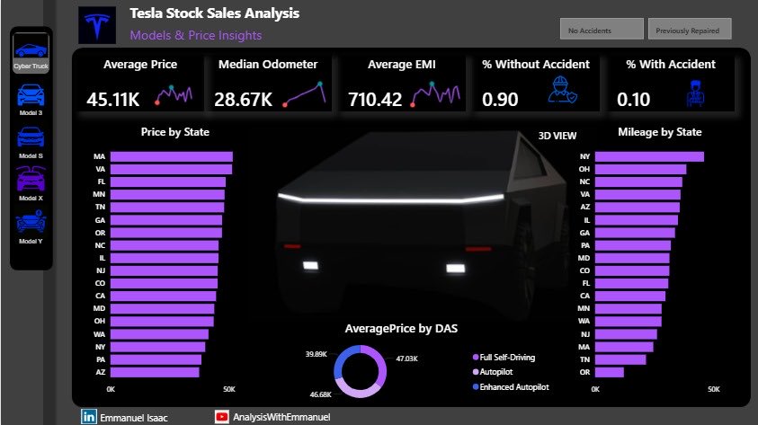Screen dimensions: 758x425
Task: Click the AveragePrice by DAS donut chart
Action: [x=361, y=371]
